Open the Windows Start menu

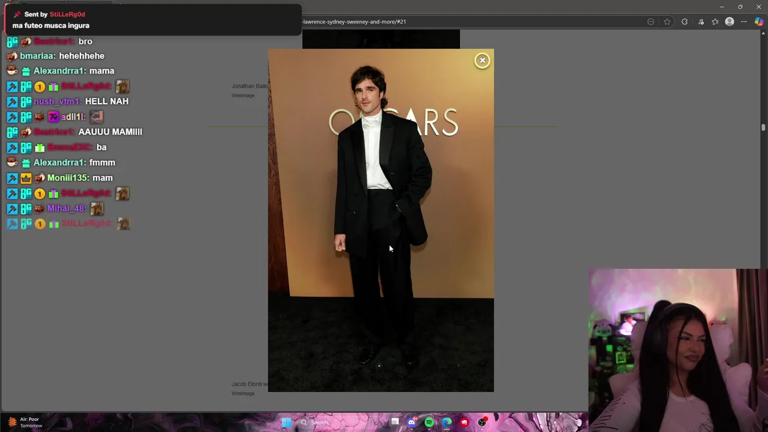[x=287, y=422]
